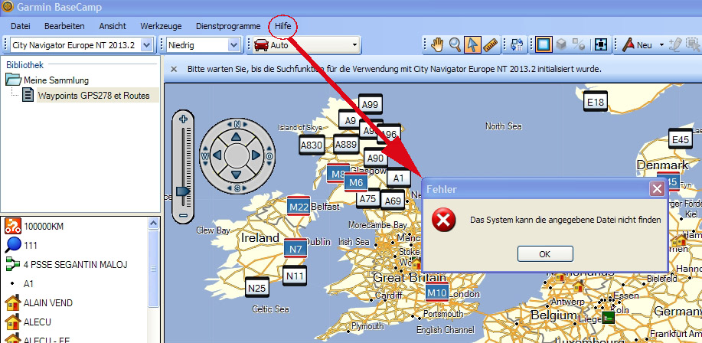Click the waypoint list scrollbar thumb
Viewport: 702px width, 343px height.
tap(154, 269)
